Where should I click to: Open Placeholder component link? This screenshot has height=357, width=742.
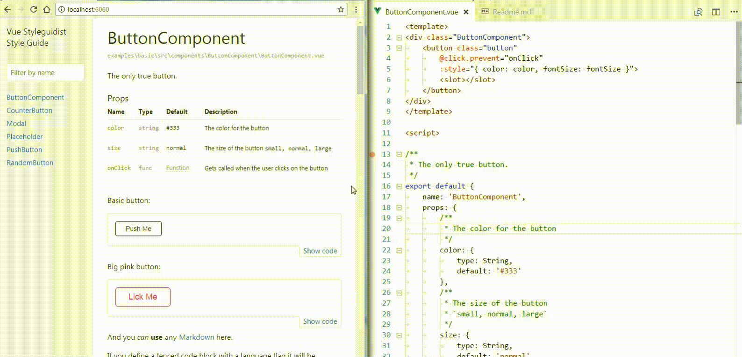point(24,137)
